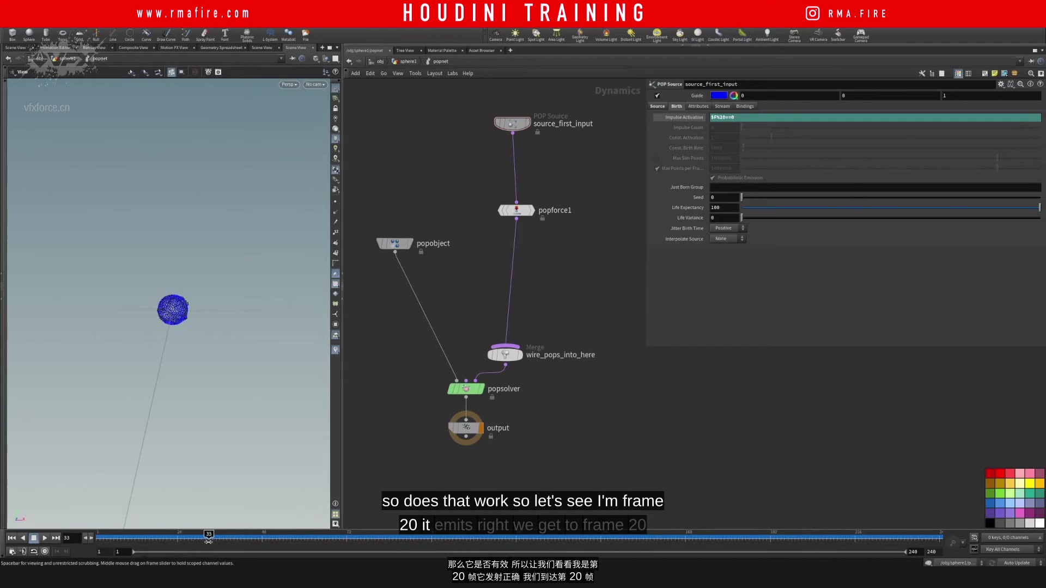
Task: Select the File shelf tool
Action: (x=306, y=35)
